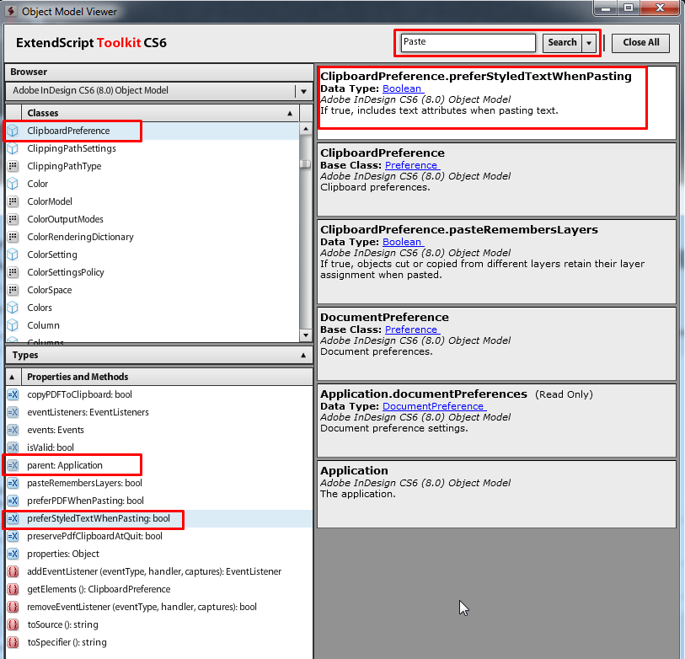Click the classes list scroll up arrow
Image resolution: width=685 pixels, height=659 pixels.
pyautogui.click(x=305, y=128)
